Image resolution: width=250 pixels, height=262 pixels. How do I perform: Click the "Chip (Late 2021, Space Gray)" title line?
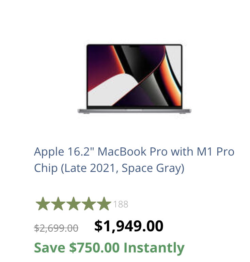(x=109, y=168)
